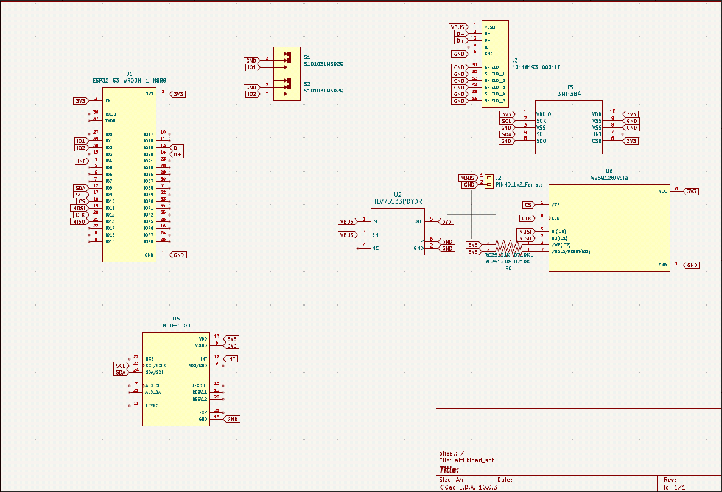The height and width of the screenshot is (492, 722).
Task: Click the MISO label on U6 DO pin
Action: click(x=525, y=238)
